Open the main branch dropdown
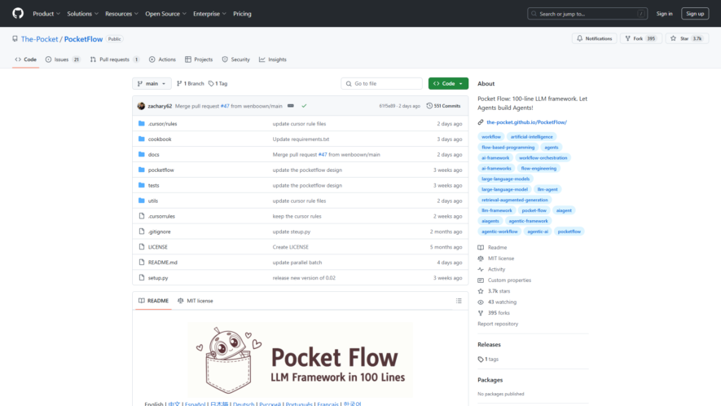This screenshot has width=721, height=406. coord(152,83)
